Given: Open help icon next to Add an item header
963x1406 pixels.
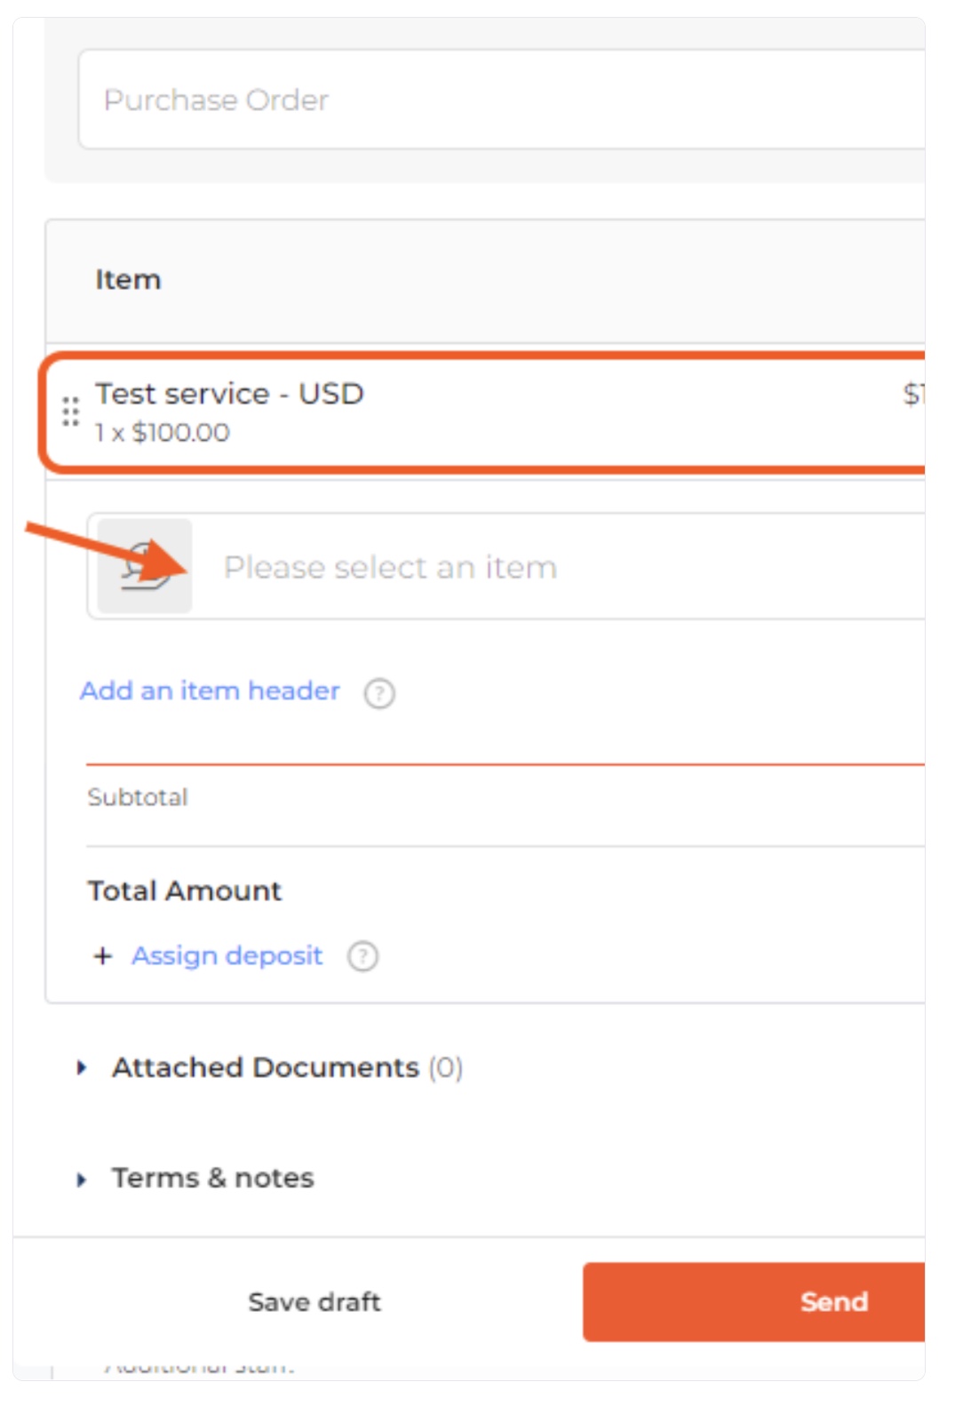Looking at the screenshot, I should [379, 692].
